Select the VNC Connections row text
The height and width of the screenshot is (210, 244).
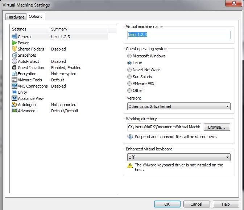tap(33, 86)
